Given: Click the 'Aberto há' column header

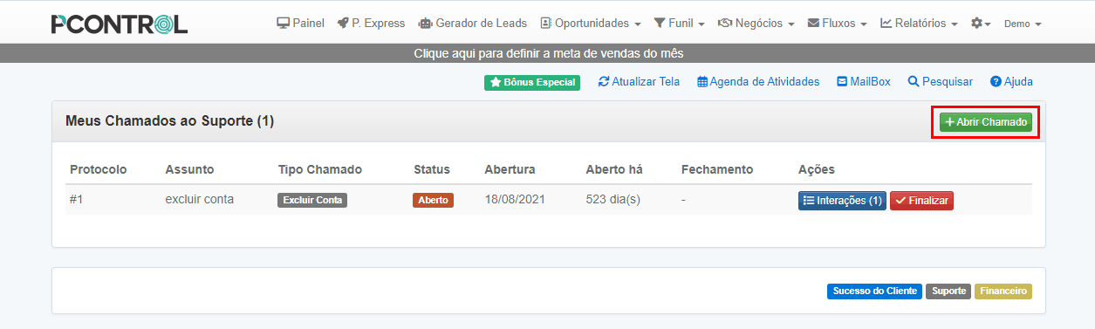Looking at the screenshot, I should 614,169.
